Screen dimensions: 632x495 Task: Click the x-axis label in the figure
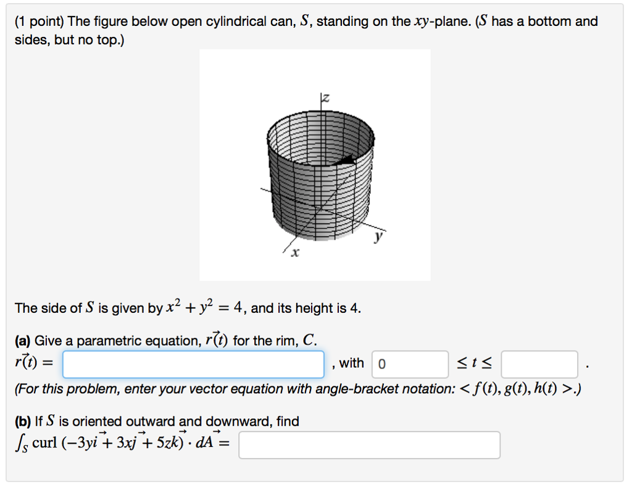coord(294,251)
